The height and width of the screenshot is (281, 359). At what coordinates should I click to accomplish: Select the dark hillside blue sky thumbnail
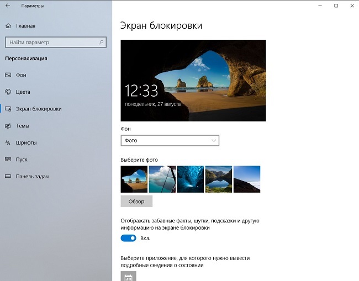click(247, 179)
